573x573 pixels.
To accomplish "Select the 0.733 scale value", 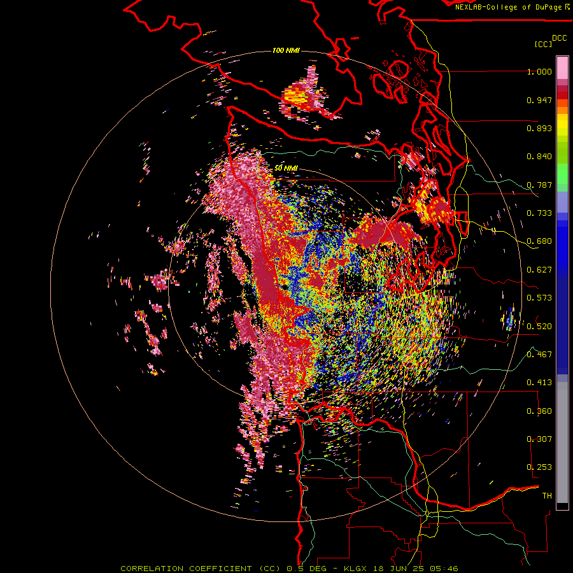I will (539, 213).
